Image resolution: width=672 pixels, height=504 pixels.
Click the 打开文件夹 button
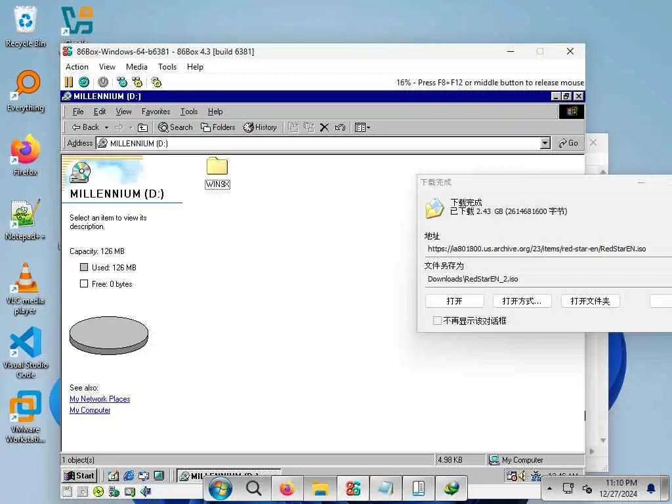click(590, 301)
